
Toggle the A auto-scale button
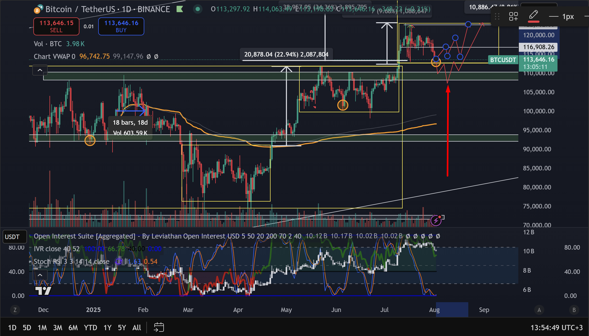(539, 310)
